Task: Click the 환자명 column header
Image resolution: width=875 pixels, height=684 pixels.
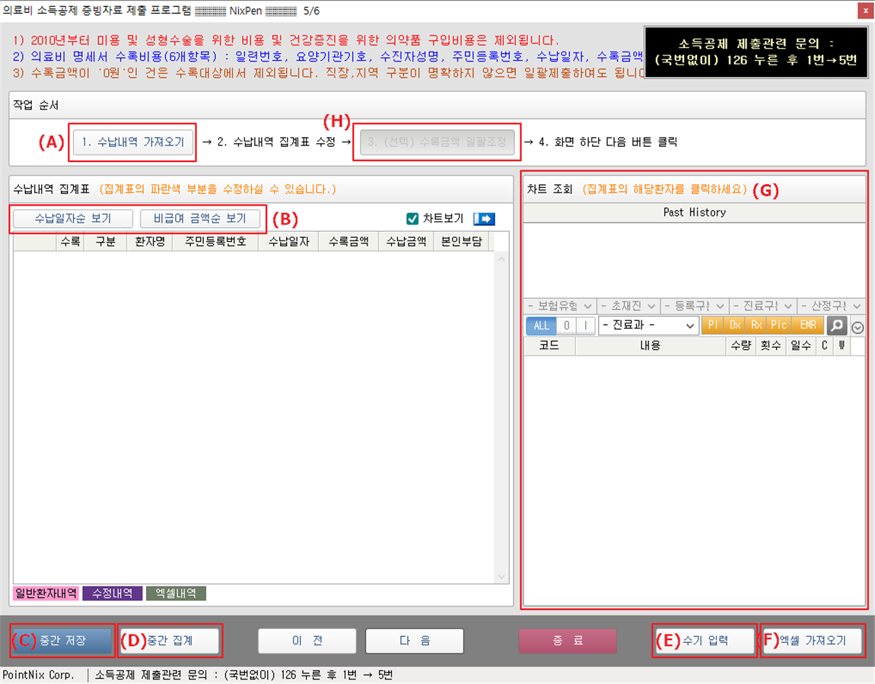Action: (x=149, y=242)
